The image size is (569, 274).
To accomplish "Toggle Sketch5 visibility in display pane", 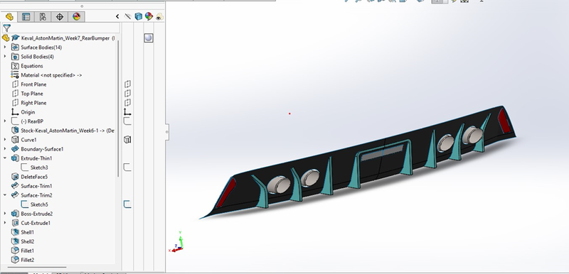I will point(127,204).
